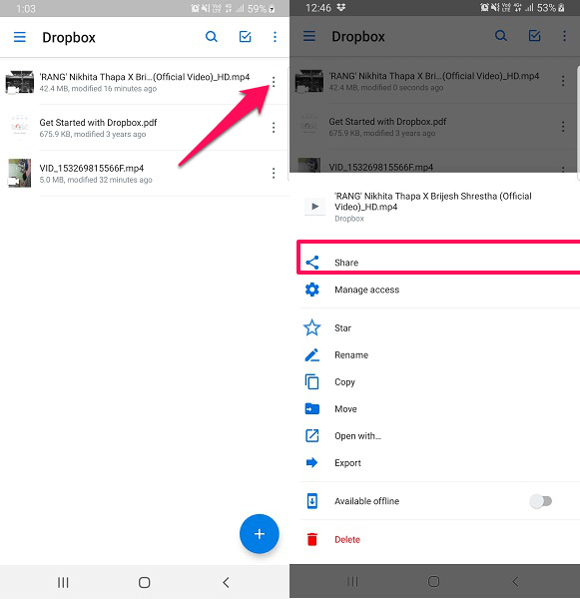The height and width of the screenshot is (599, 580).
Task: Tap the blue plus add button
Action: [x=259, y=534]
